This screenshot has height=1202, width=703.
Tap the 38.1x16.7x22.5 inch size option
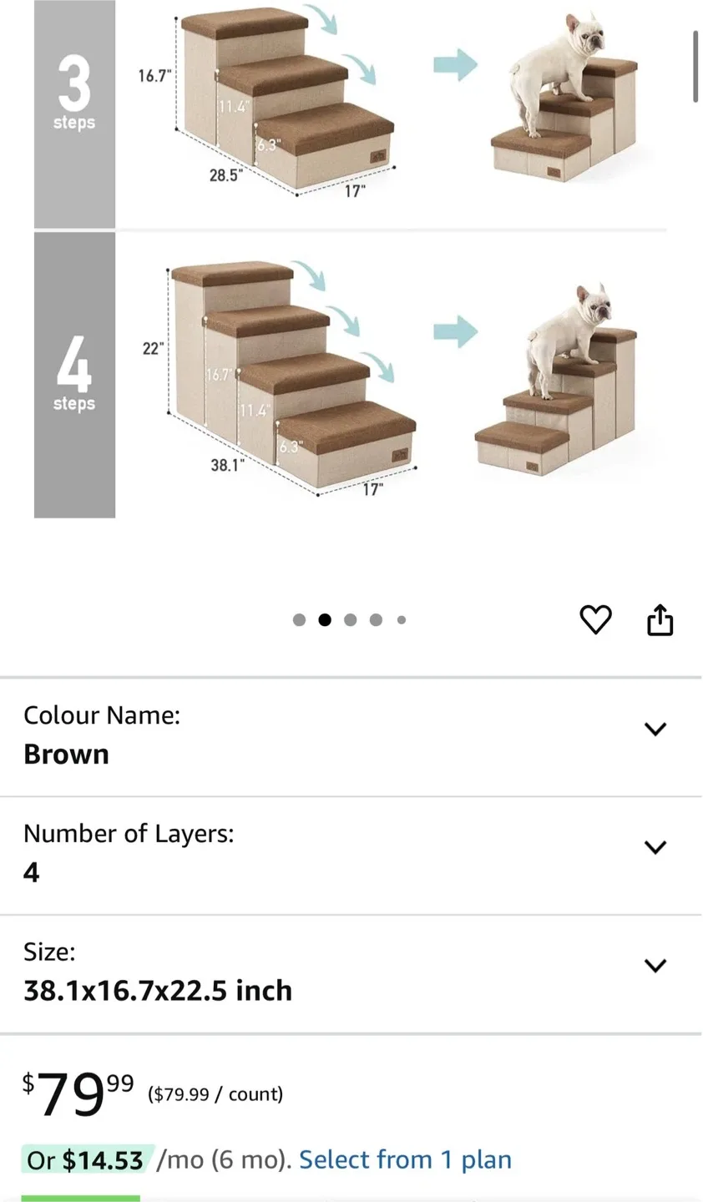158,991
